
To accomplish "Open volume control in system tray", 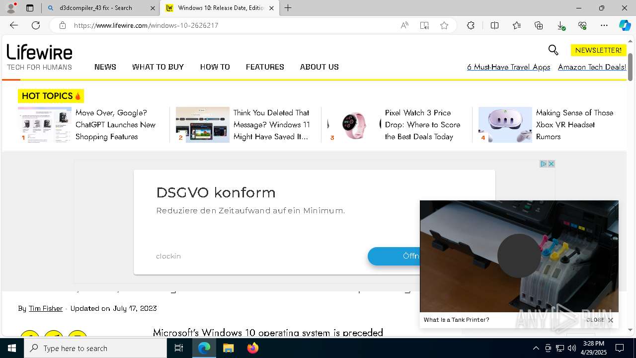I will pos(572,348).
